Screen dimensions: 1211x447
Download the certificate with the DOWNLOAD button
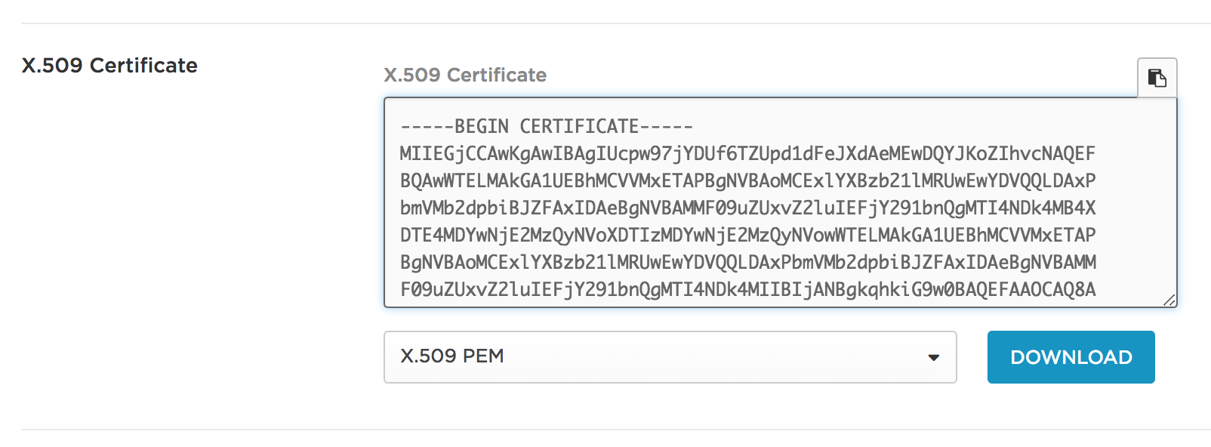1071,357
